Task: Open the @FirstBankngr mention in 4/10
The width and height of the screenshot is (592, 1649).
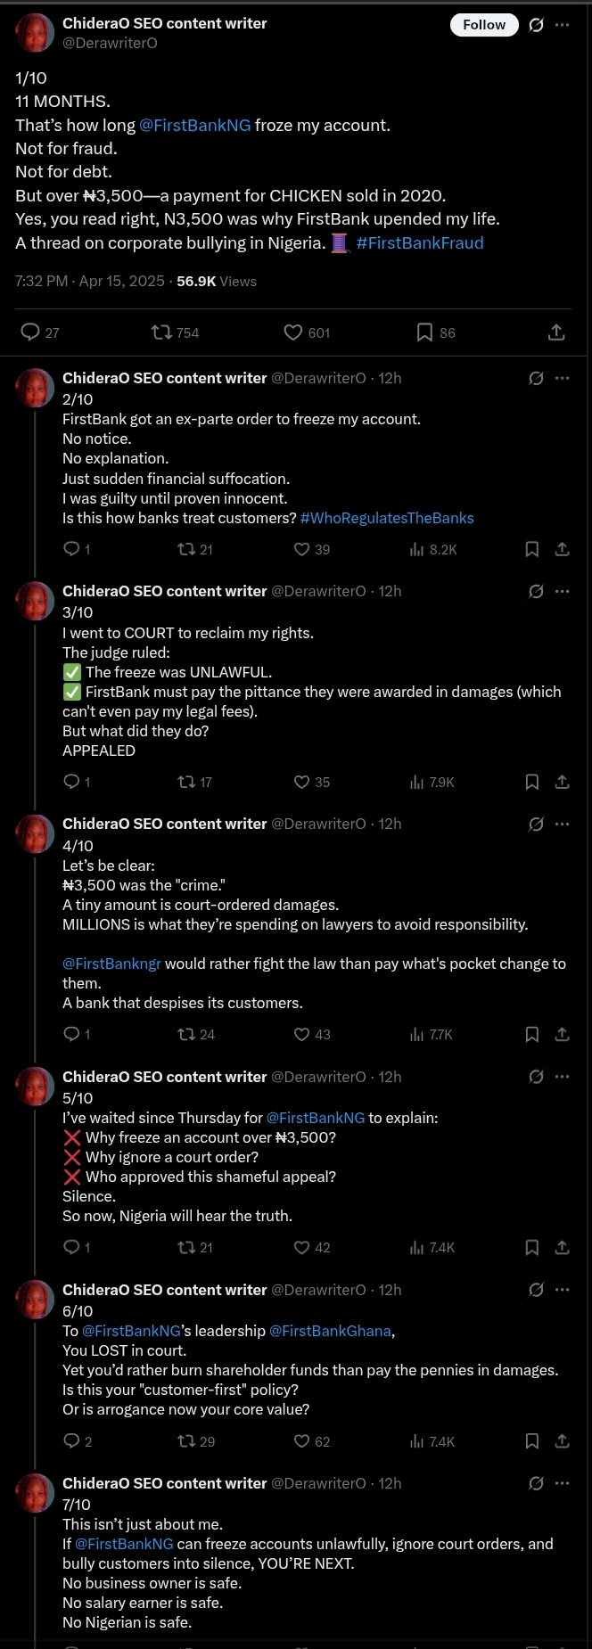Action: (x=111, y=964)
